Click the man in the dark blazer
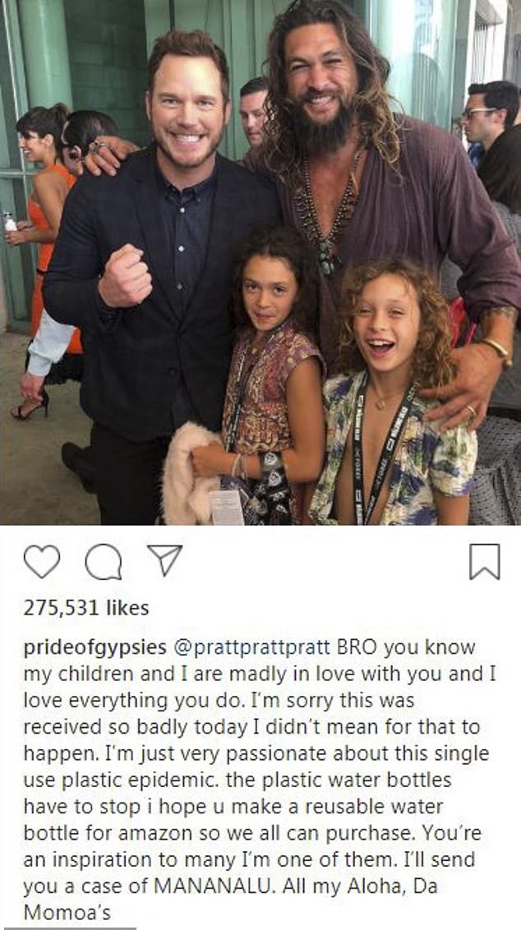This screenshot has height=930, width=521. click(x=160, y=267)
